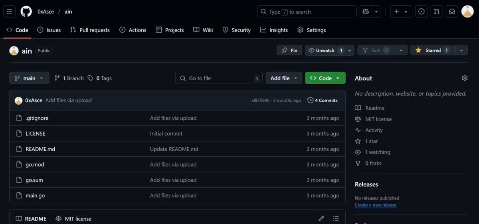Image resolution: width=479 pixels, height=224 pixels.
Task: Open pull requests shortcut icon in header
Action: (437, 12)
